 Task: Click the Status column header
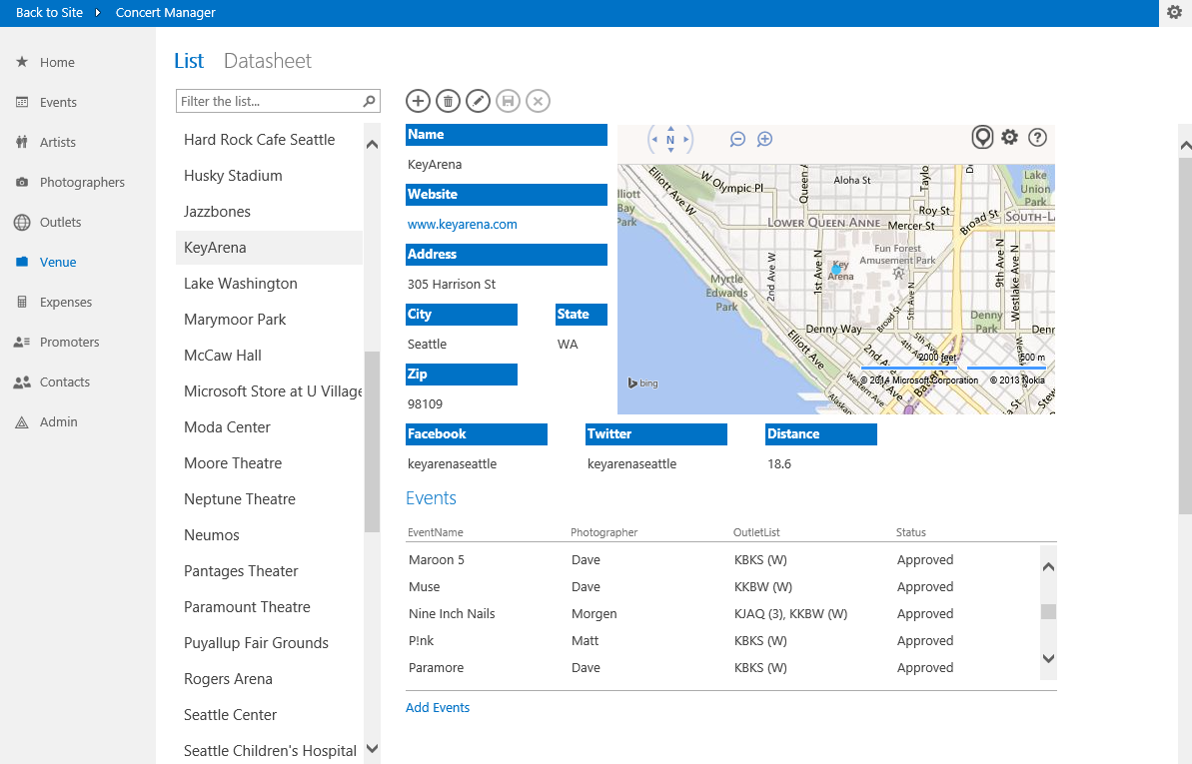click(x=910, y=533)
